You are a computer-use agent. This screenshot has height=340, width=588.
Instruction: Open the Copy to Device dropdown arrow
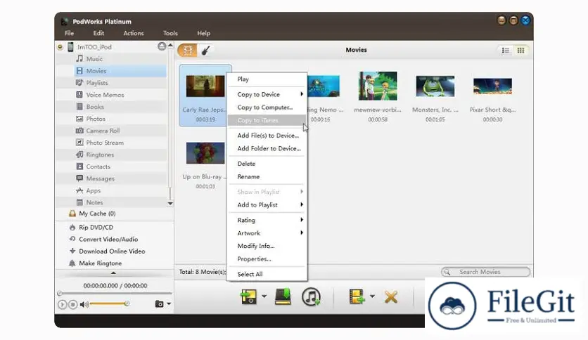264,296
